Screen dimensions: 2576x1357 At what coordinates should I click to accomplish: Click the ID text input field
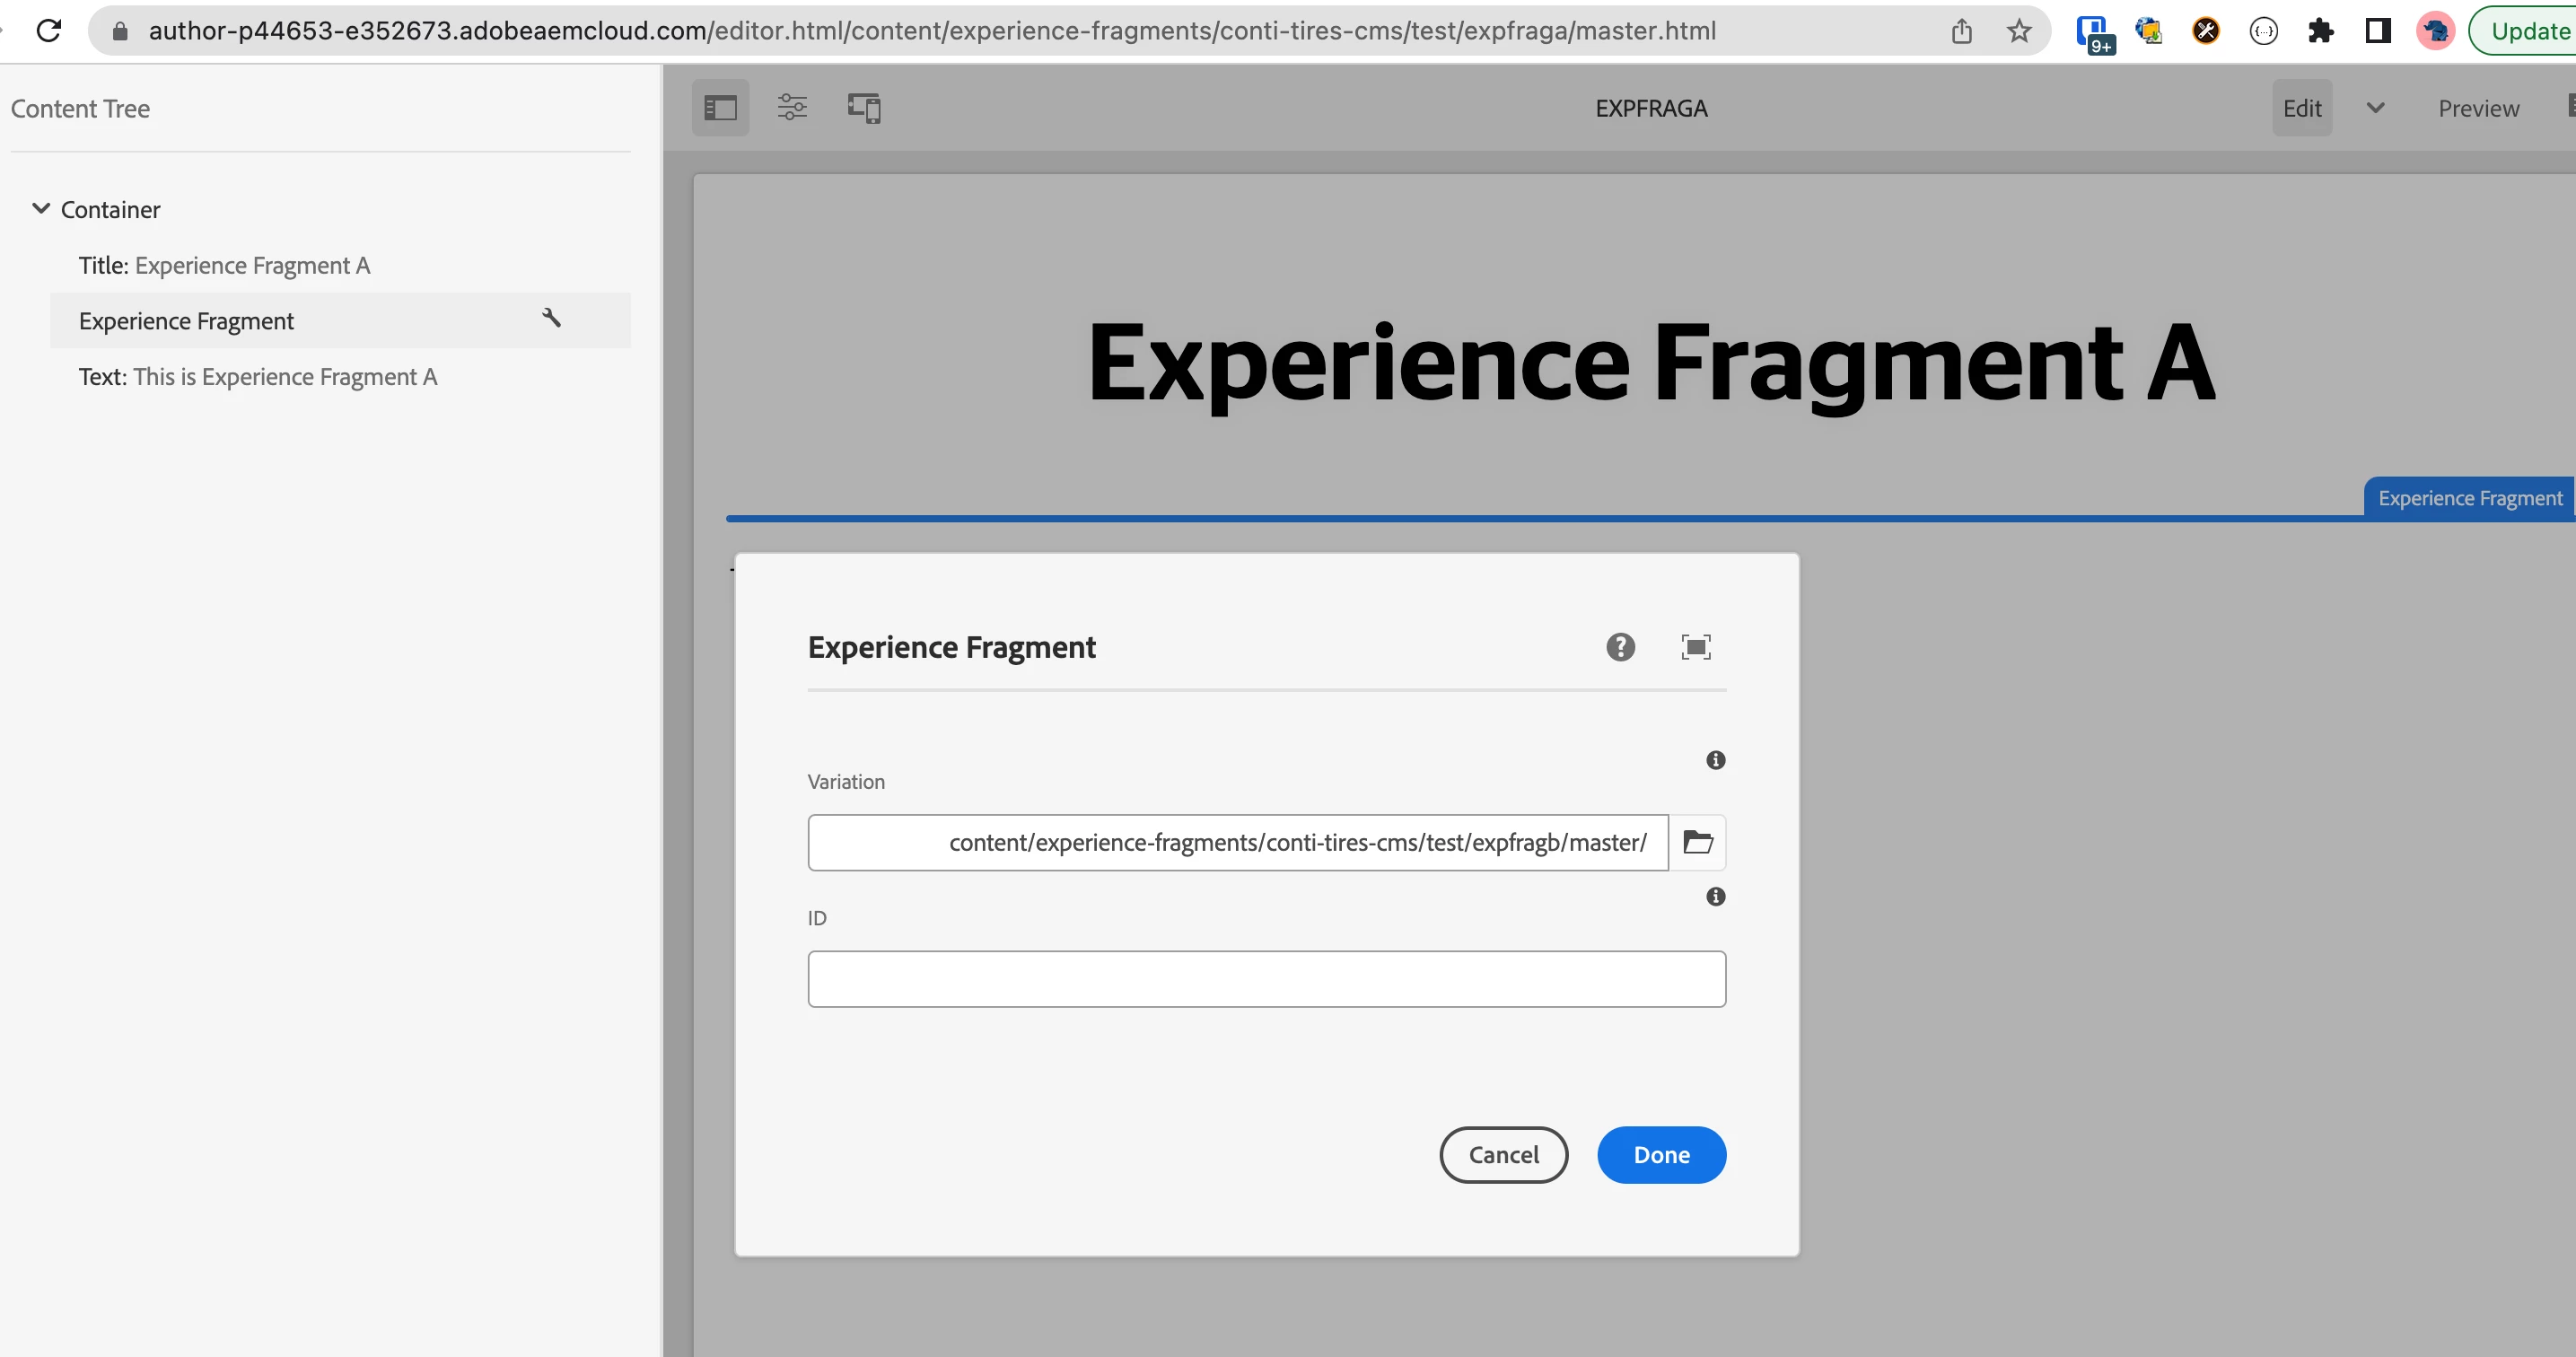click(x=1266, y=979)
